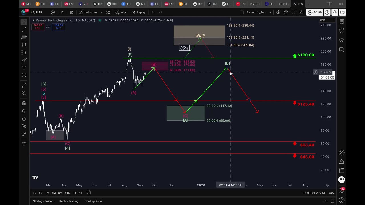Image resolution: width=365 pixels, height=205 pixels.
Task: Switch to the Replay Trading tab
Action: pos(69,201)
